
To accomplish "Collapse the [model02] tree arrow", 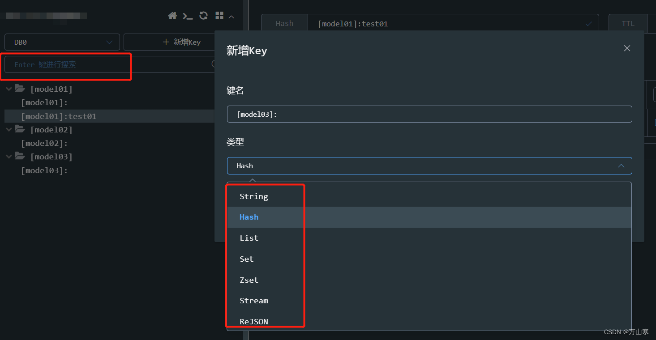I will [x=9, y=130].
